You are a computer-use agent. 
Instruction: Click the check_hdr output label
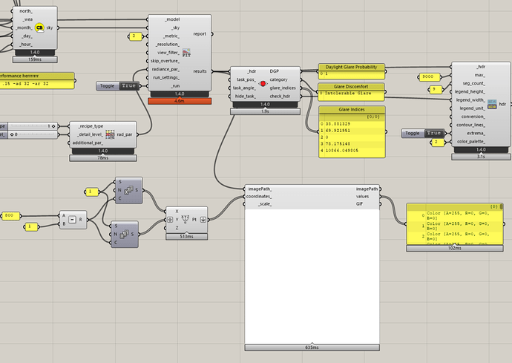(x=280, y=97)
